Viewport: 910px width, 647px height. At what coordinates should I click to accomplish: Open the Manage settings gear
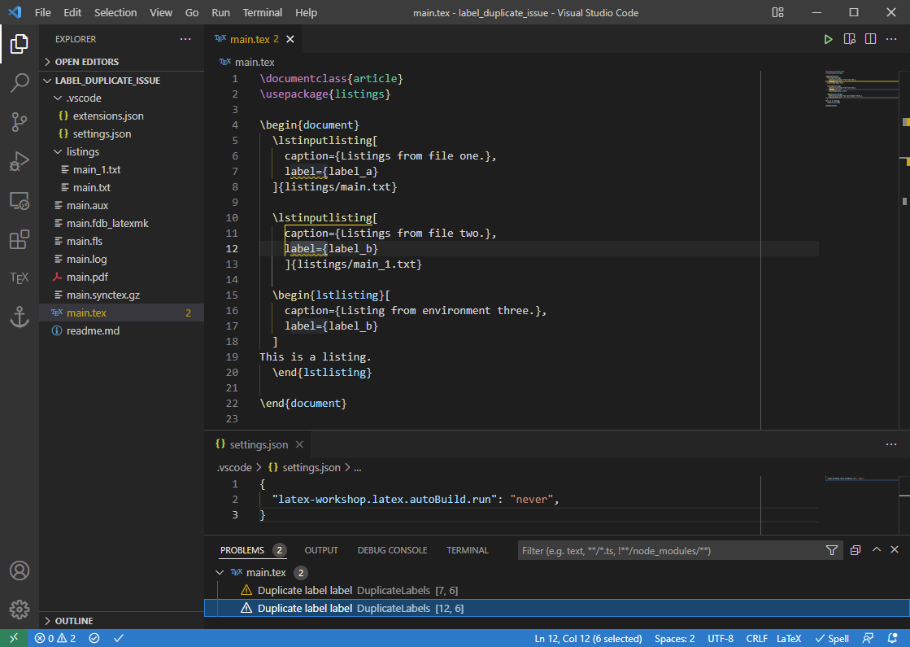[x=20, y=609]
